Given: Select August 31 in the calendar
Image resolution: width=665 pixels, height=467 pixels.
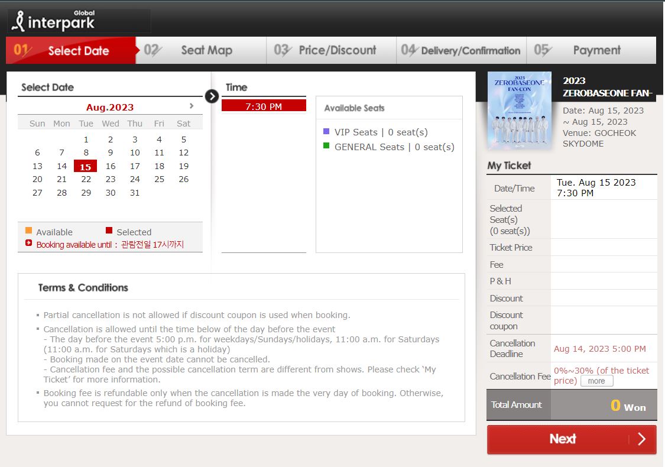Looking at the screenshot, I should (x=135, y=193).
